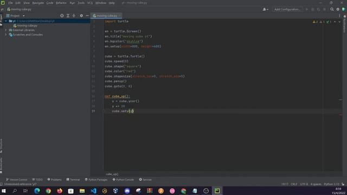Click the cube_up() breadcrumb
This screenshot has width=347, height=195.
coord(112,174)
